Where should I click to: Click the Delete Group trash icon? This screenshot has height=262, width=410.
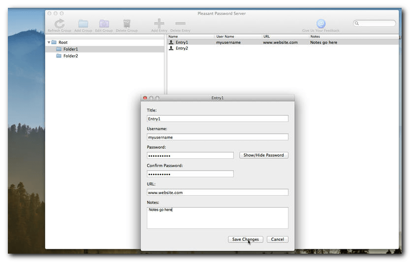tap(127, 24)
